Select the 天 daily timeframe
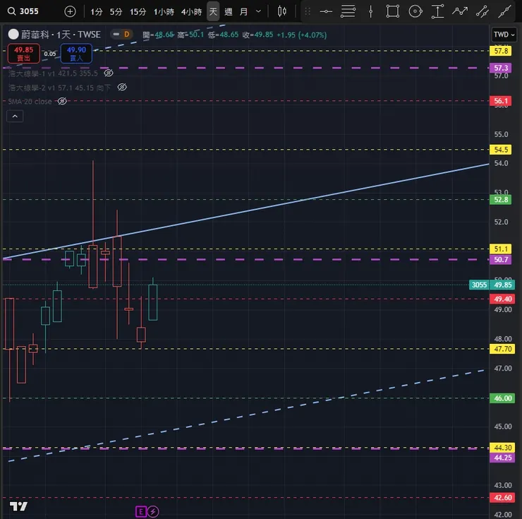Viewport: 522px width, 519px height. (213, 12)
